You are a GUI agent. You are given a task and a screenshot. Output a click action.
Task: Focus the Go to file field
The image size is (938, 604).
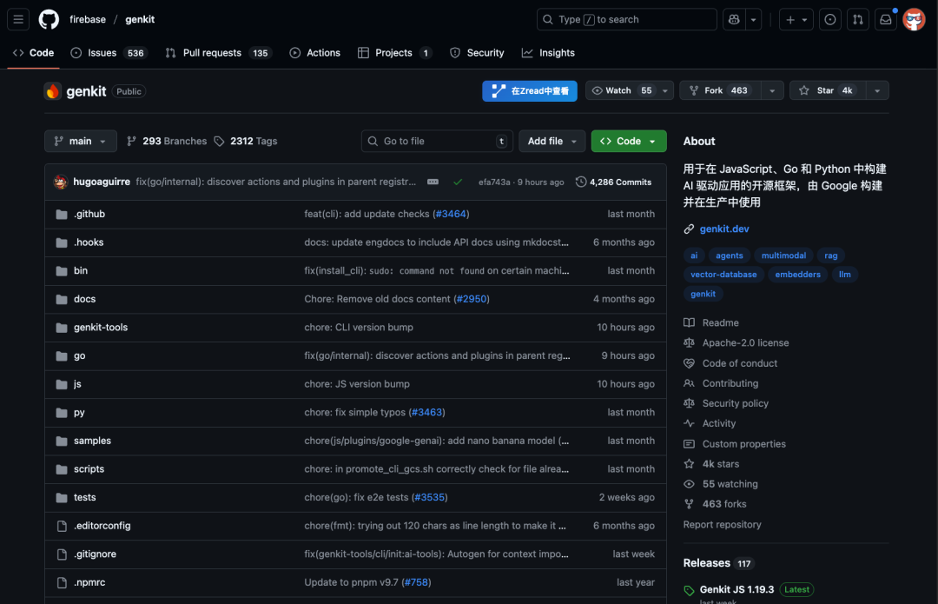pyautogui.click(x=437, y=142)
